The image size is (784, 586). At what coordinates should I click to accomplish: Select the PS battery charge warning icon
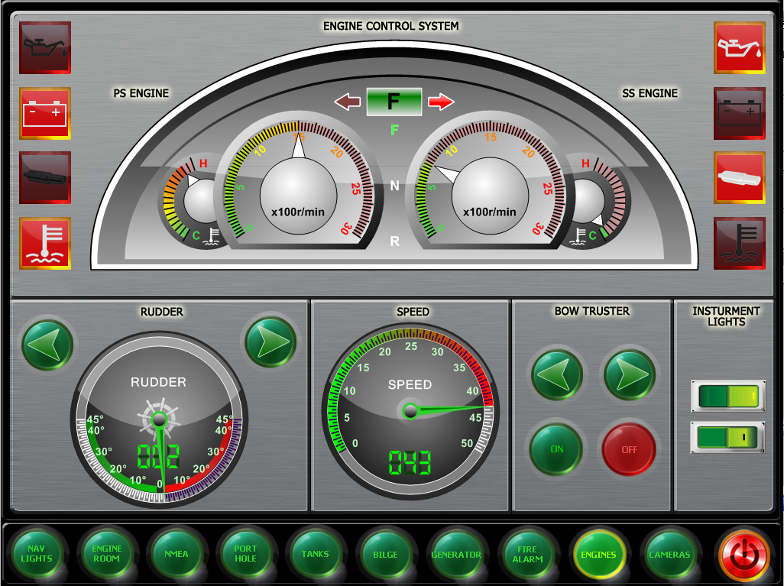[45, 113]
